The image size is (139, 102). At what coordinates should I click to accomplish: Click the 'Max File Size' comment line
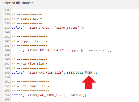coord(30,64)
